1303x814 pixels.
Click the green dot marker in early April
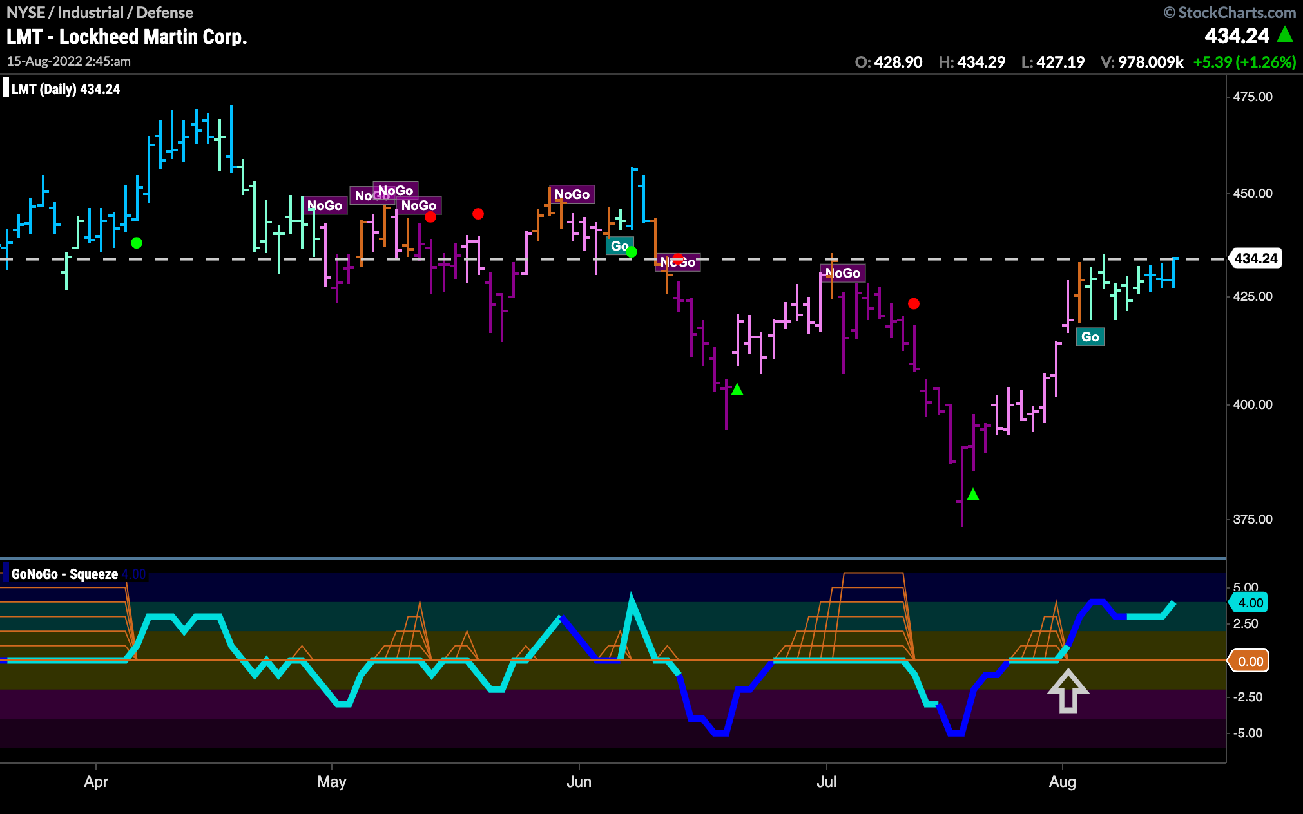pyautogui.click(x=137, y=243)
